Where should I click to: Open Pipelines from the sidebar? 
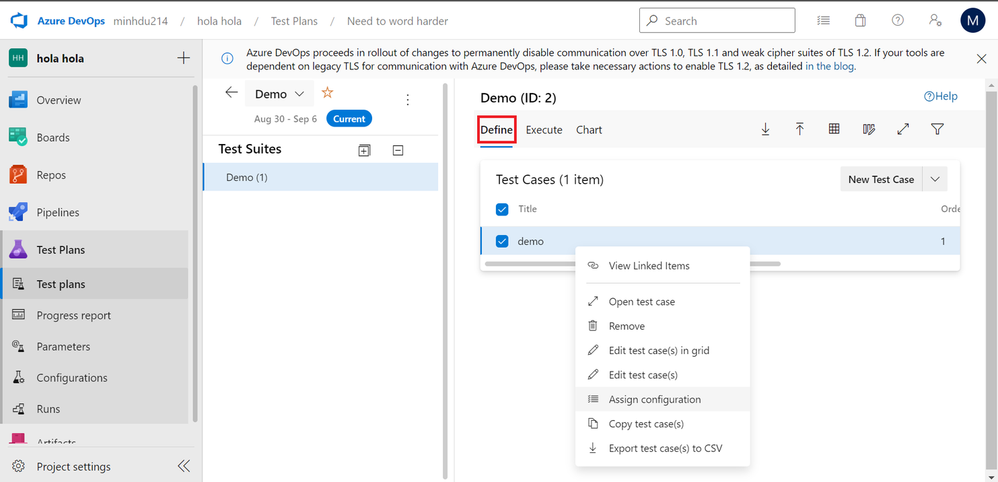58,212
